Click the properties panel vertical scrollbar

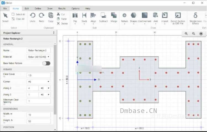[55, 80]
